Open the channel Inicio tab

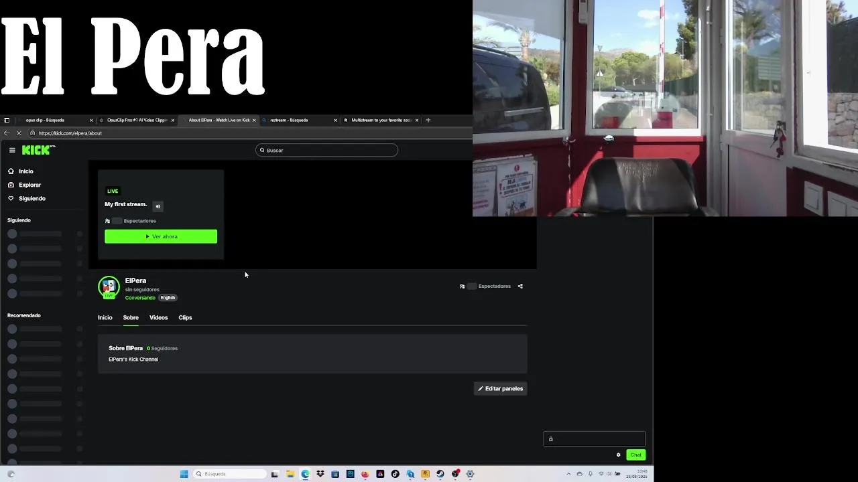pyautogui.click(x=105, y=317)
